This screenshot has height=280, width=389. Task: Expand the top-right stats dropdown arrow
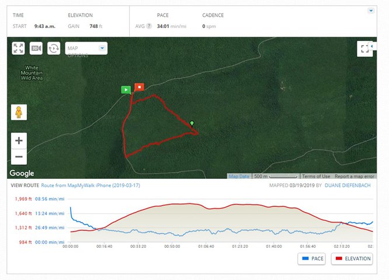click(x=371, y=11)
